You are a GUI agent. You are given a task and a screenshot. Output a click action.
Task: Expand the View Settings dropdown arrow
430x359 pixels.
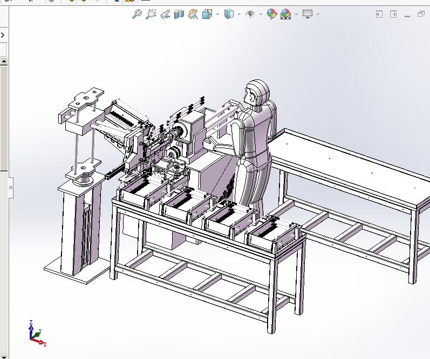[318, 14]
